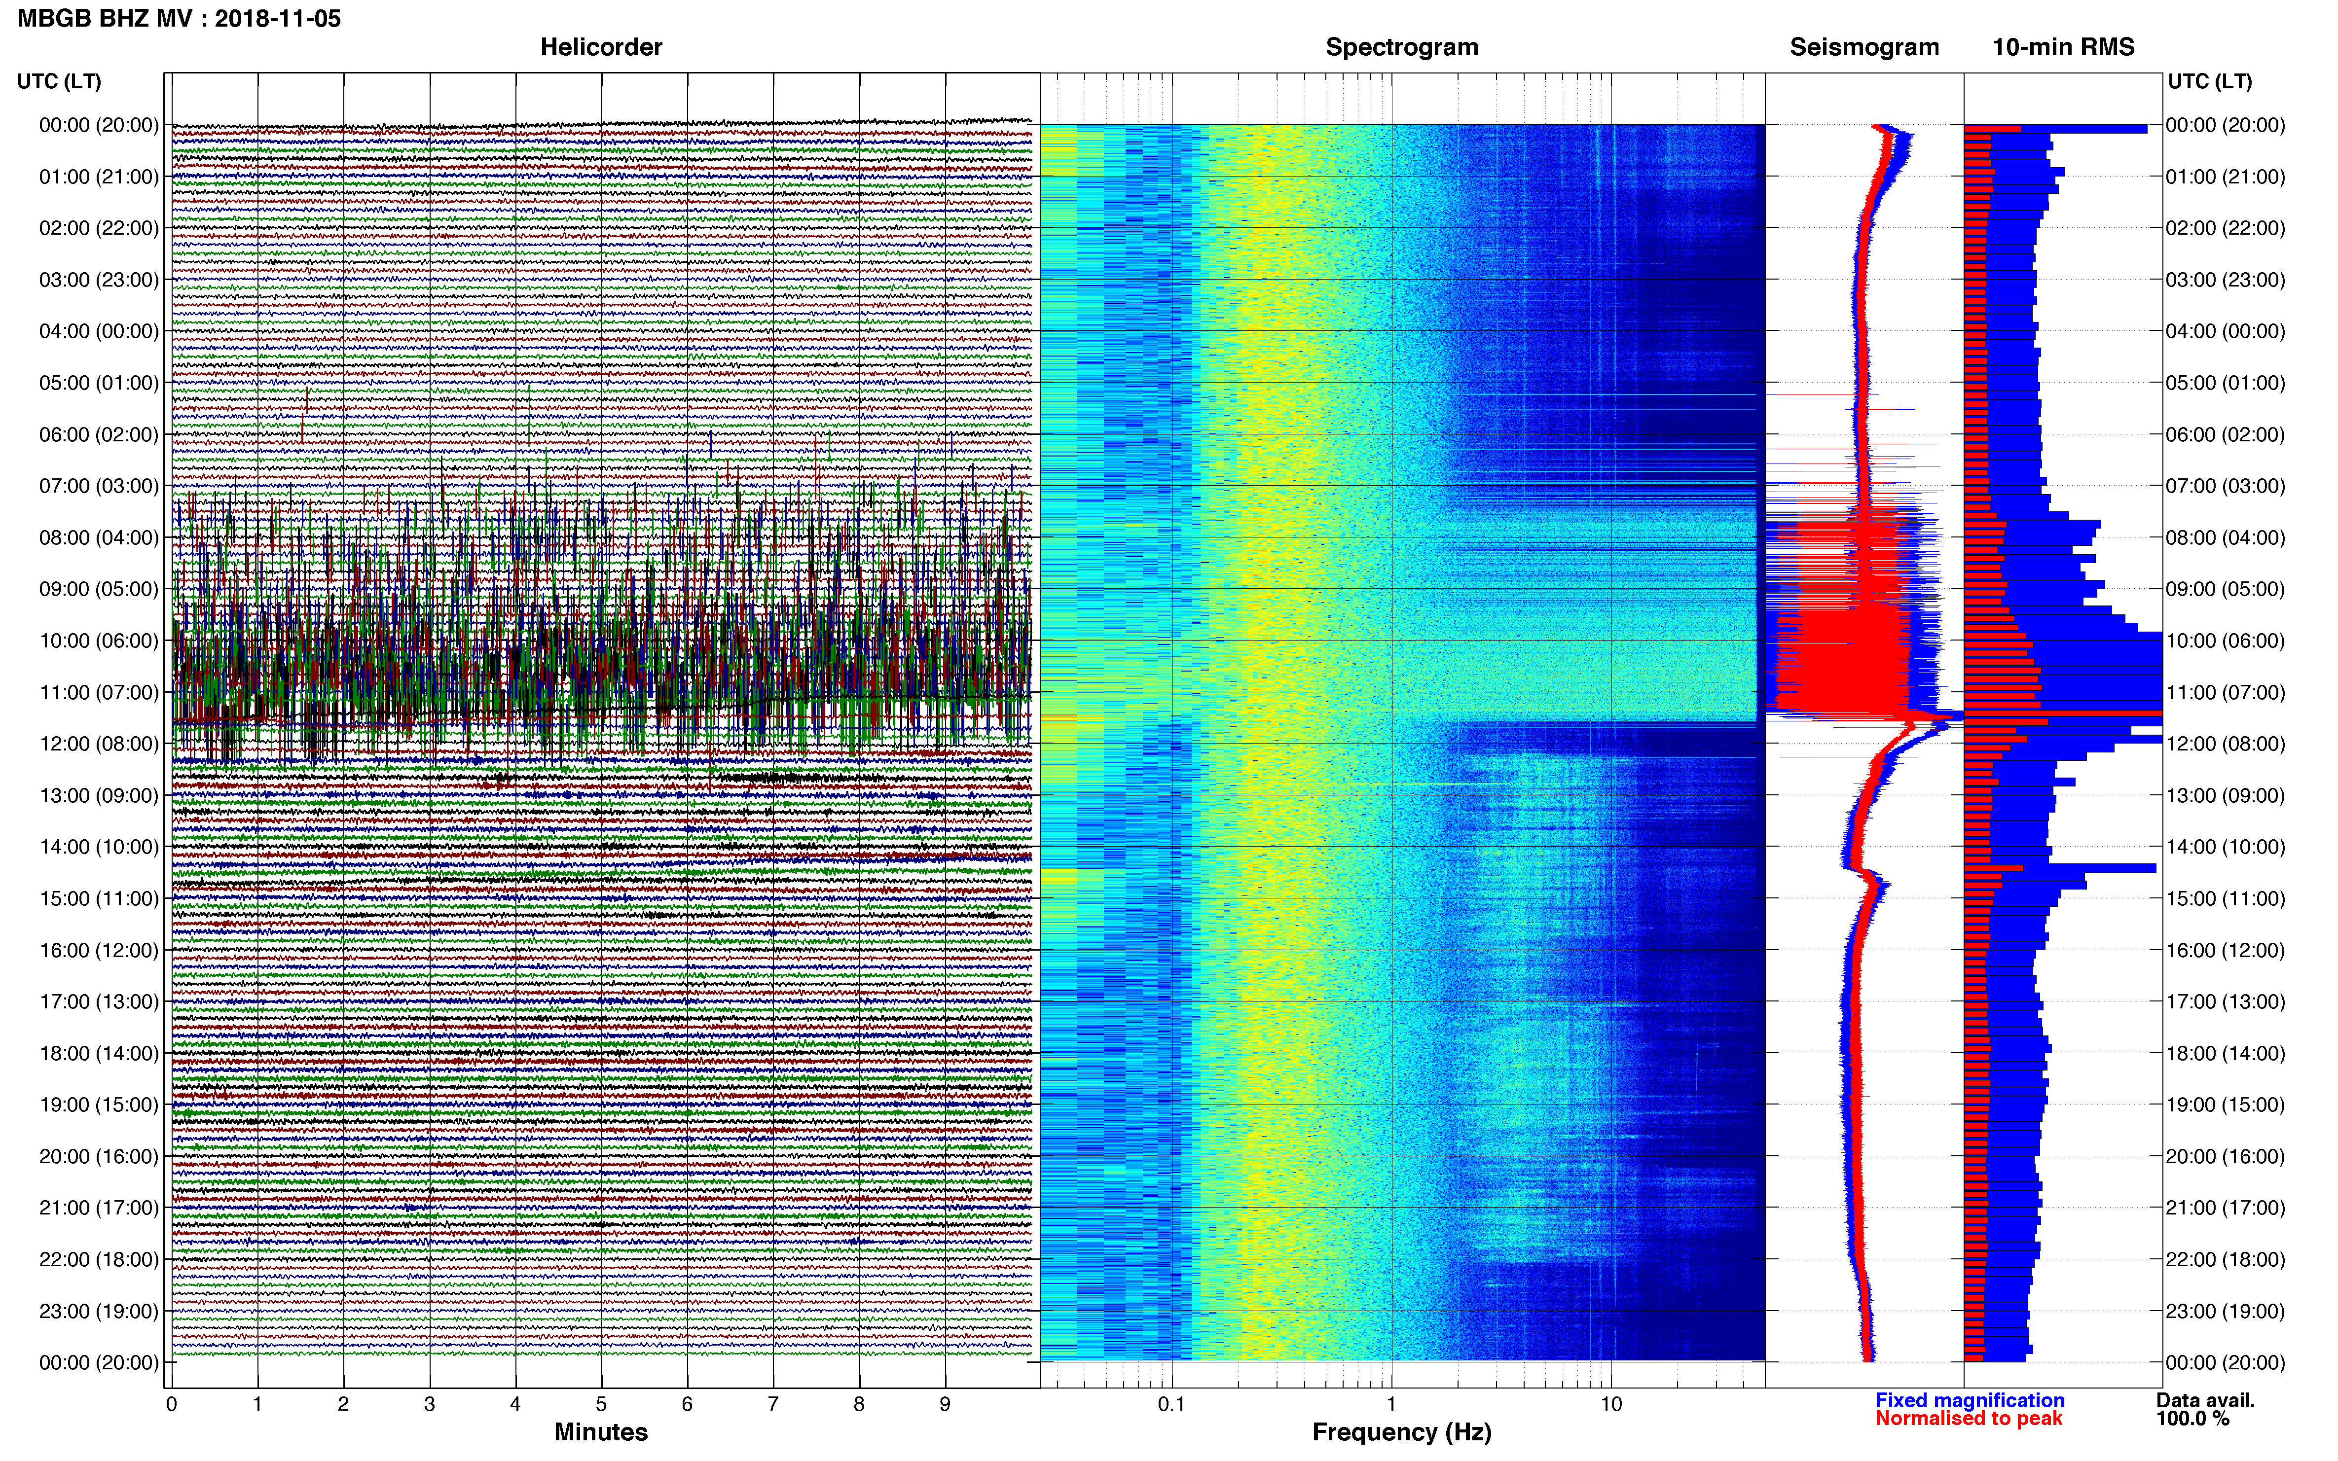Click the Fixed magnification legend text
Image resolution: width=2338 pixels, height=1461 pixels.
[x=1970, y=1400]
